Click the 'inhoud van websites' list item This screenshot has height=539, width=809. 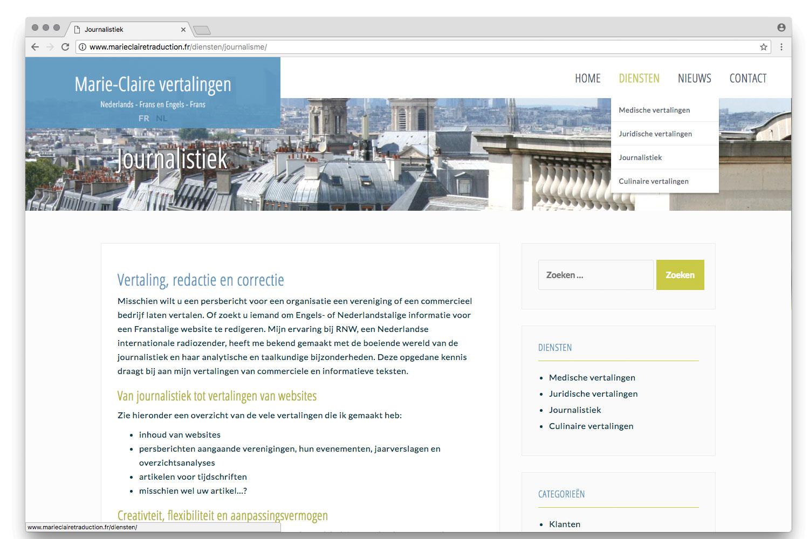(x=180, y=434)
